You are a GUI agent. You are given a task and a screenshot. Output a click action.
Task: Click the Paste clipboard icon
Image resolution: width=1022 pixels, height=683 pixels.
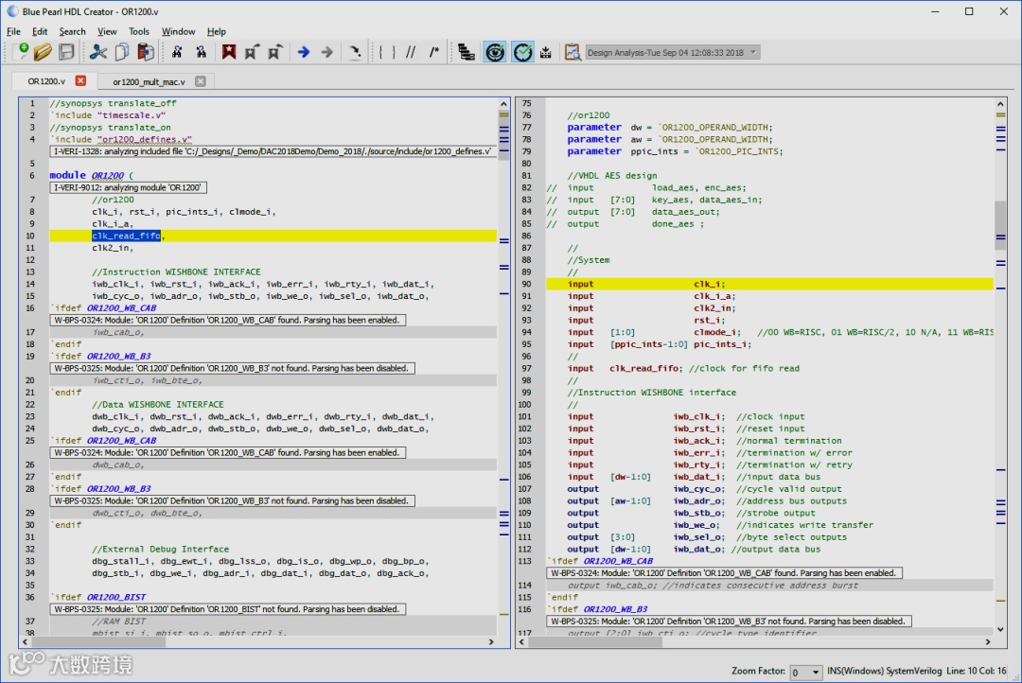click(x=145, y=53)
